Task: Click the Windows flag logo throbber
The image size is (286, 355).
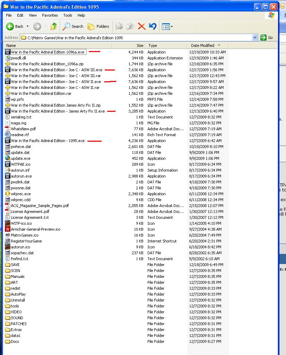Action: pos(271,15)
